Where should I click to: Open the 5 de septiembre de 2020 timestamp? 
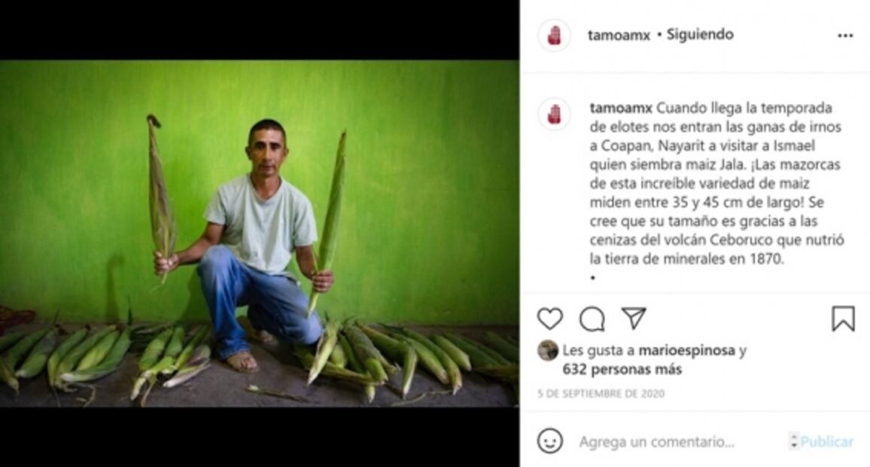(601, 394)
